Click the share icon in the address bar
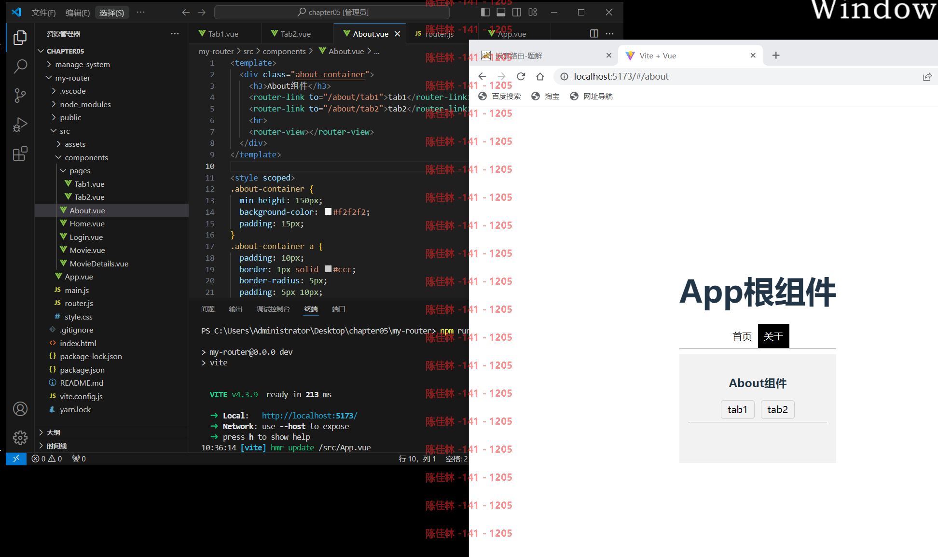 [x=927, y=77]
